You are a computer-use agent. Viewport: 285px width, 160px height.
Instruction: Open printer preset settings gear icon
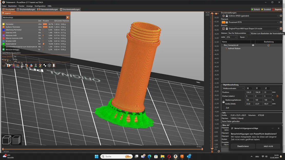[x=281, y=28]
